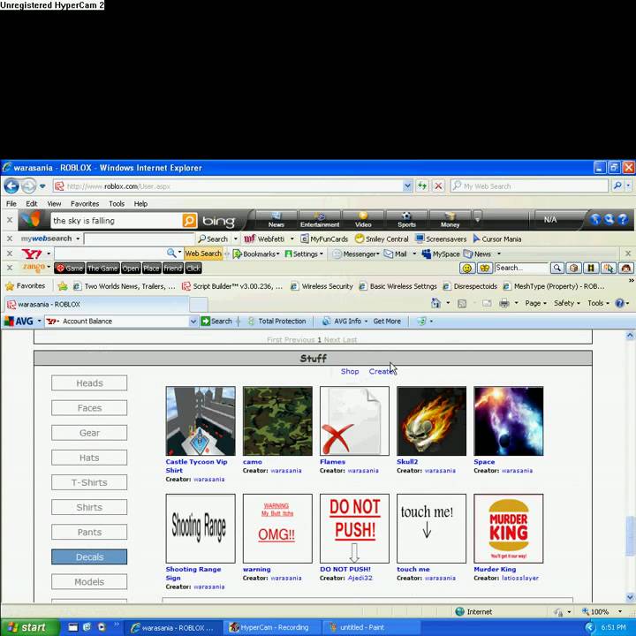Switch to HyperCam - Recording taskbar item

coord(273,627)
